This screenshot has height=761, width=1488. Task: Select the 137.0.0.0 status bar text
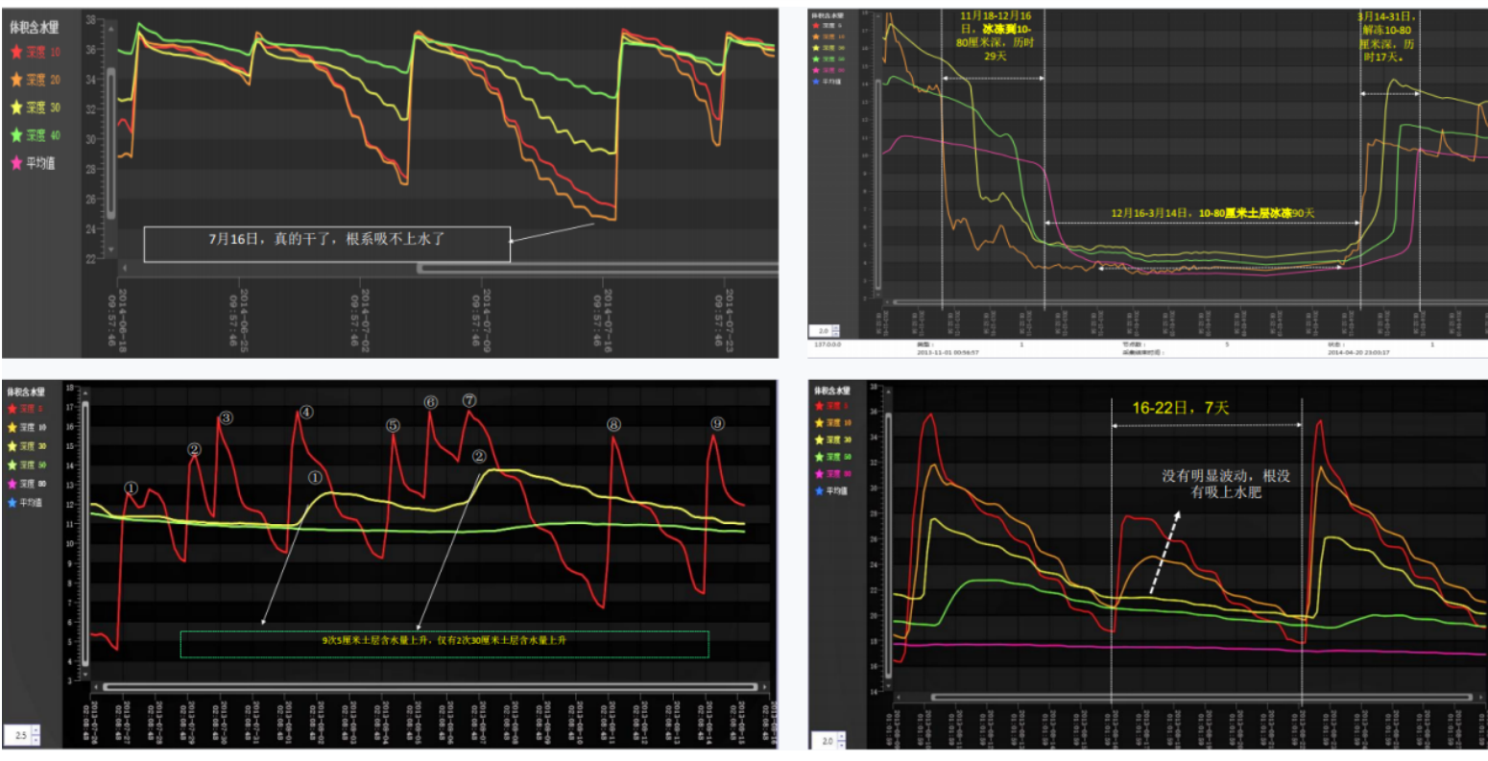[828, 345]
